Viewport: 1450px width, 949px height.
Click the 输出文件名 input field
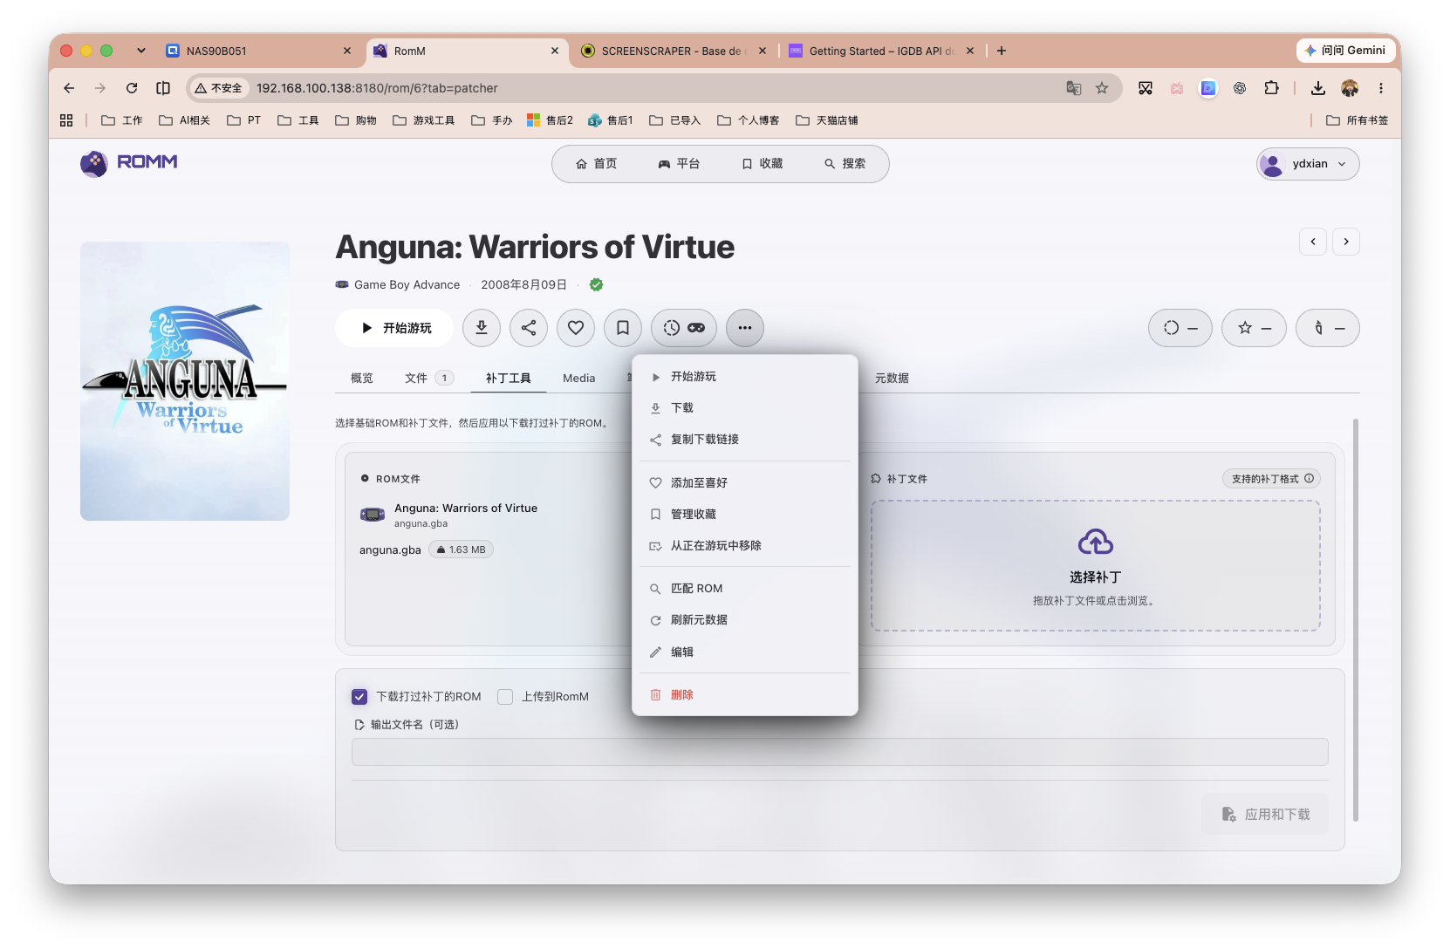(839, 752)
